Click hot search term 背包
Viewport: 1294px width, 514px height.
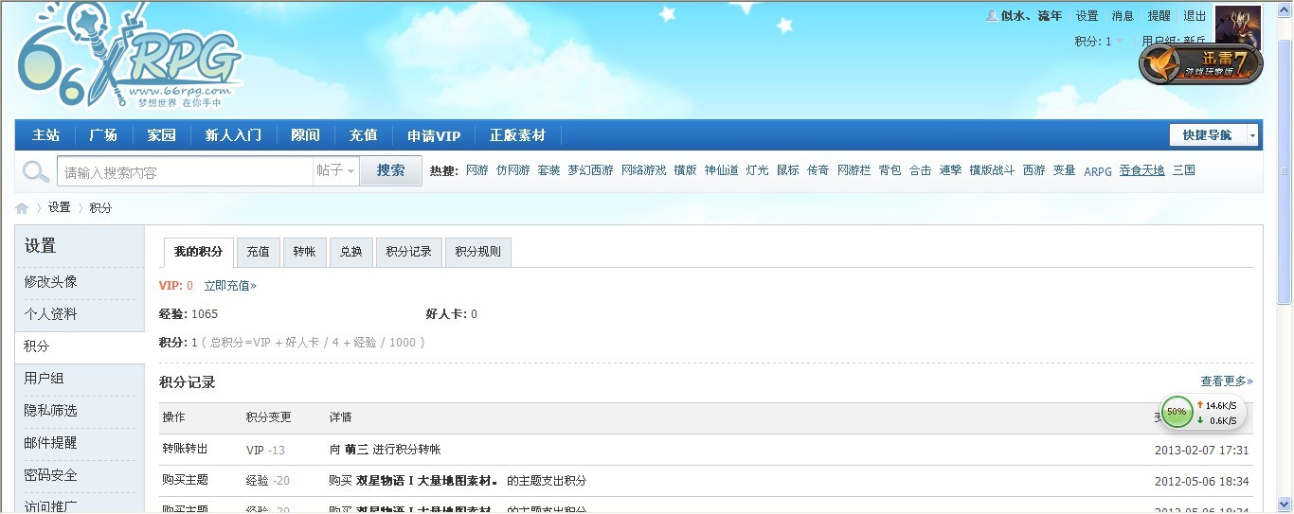890,171
